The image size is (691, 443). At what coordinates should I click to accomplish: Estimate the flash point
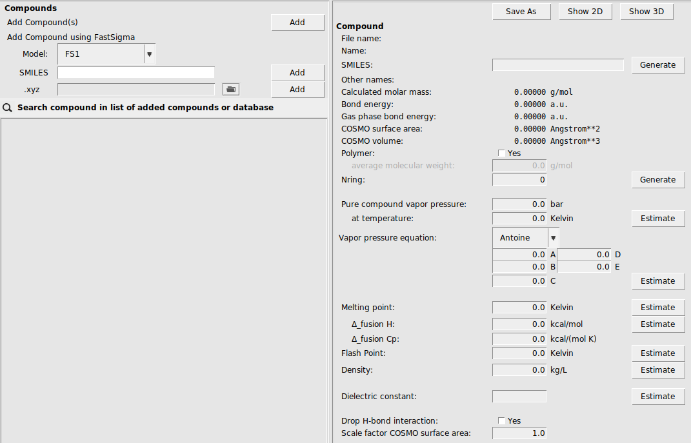(657, 353)
